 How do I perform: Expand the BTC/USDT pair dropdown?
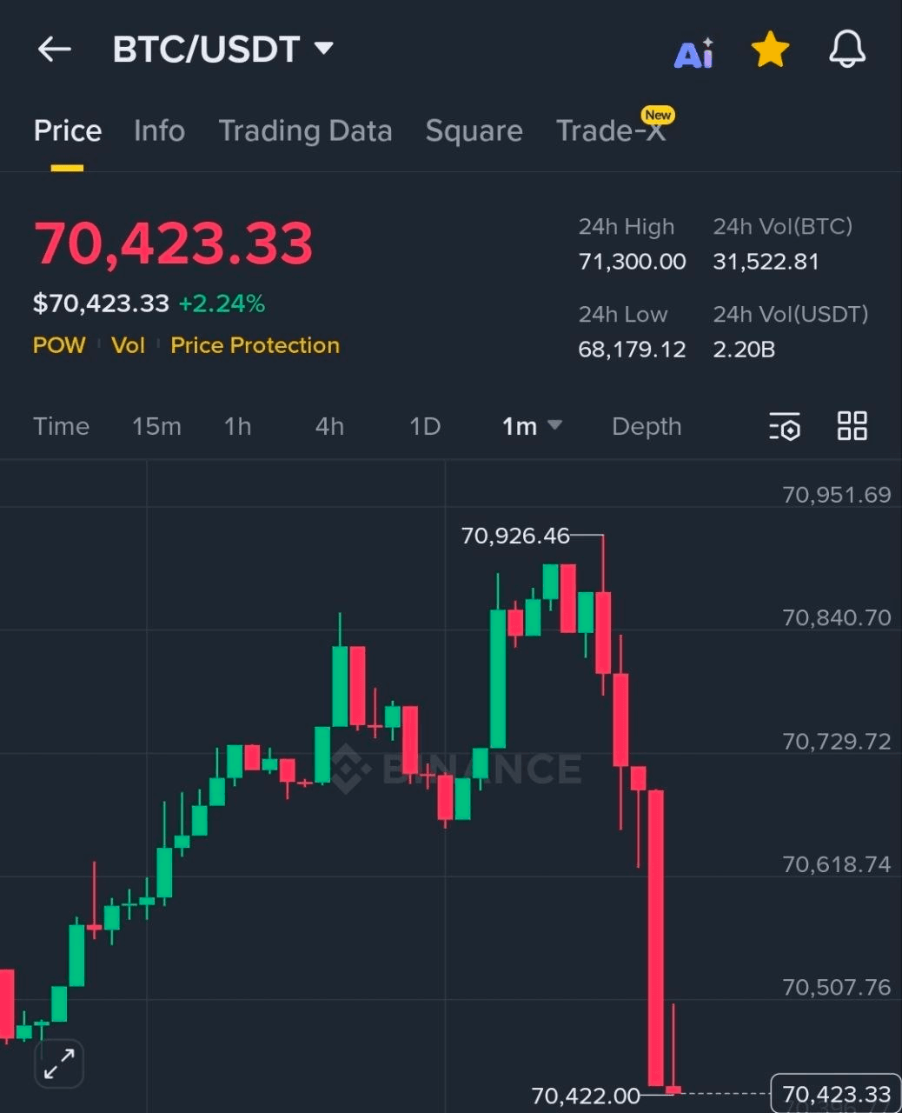point(323,48)
